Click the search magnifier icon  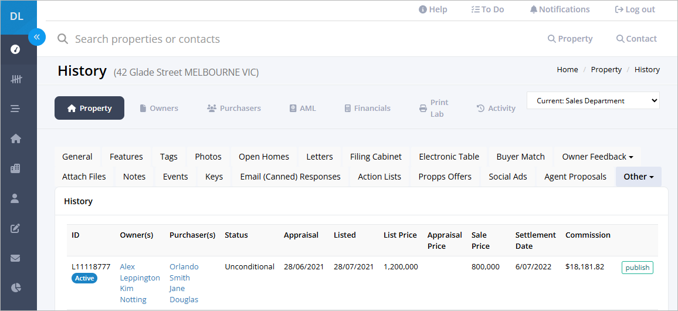click(x=63, y=39)
